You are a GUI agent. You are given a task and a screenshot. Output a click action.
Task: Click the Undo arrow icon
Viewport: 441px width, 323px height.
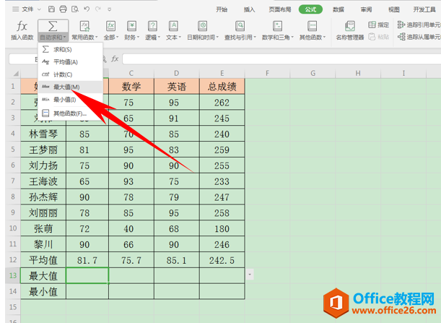click(87, 9)
